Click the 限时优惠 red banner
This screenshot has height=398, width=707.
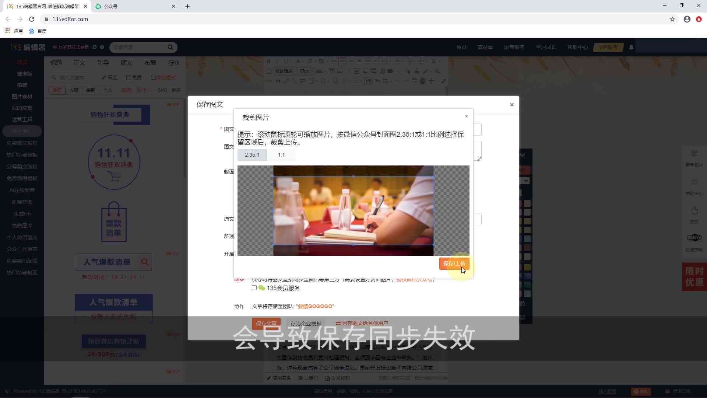pos(694,277)
